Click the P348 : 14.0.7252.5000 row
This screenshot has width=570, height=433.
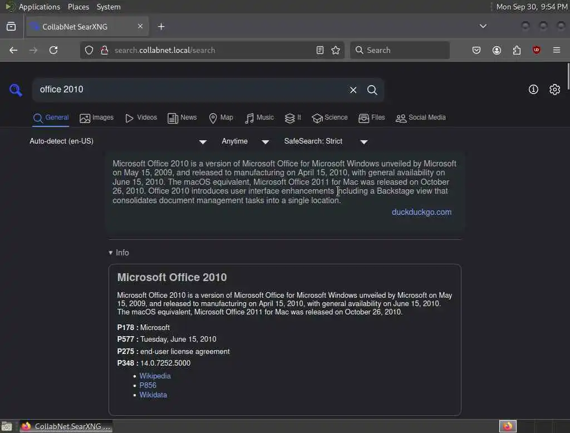(154, 363)
